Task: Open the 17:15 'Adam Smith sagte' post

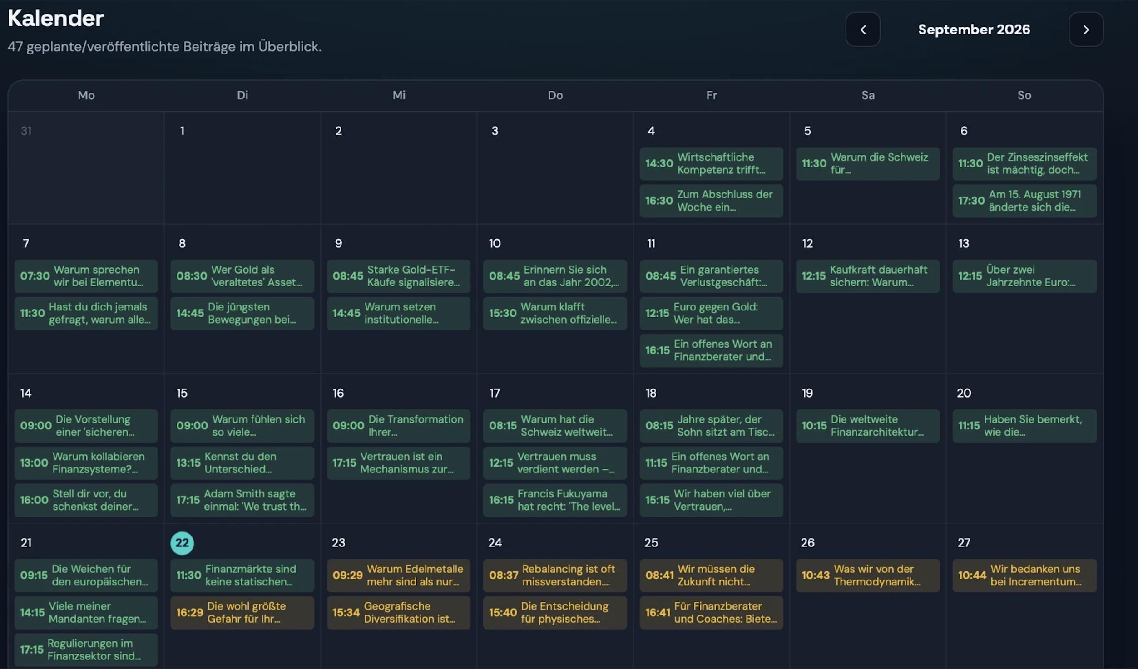Action: click(x=242, y=500)
